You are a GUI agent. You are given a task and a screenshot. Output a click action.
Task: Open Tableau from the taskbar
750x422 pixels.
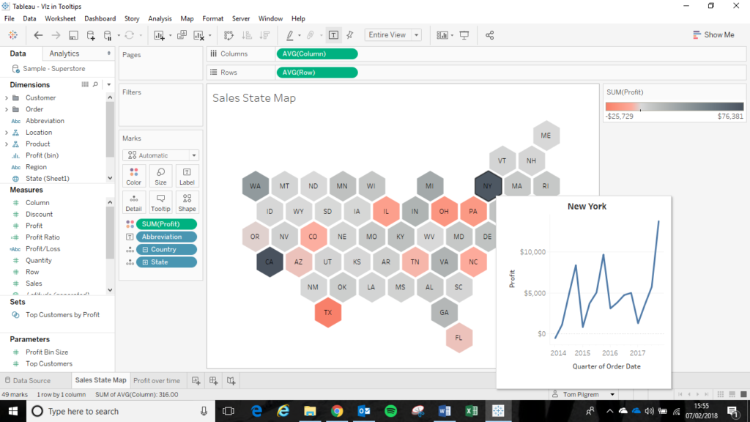pyautogui.click(x=497, y=412)
